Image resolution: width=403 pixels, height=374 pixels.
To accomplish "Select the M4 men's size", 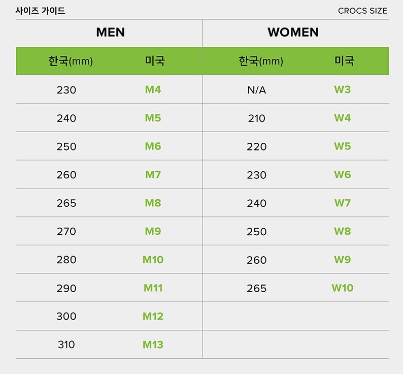I will 153,90.
